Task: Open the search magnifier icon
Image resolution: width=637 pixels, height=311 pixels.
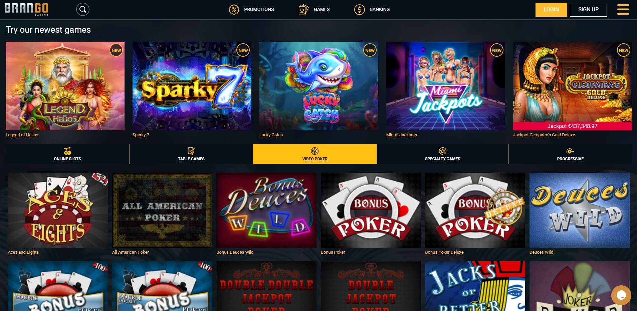Action: [x=83, y=9]
